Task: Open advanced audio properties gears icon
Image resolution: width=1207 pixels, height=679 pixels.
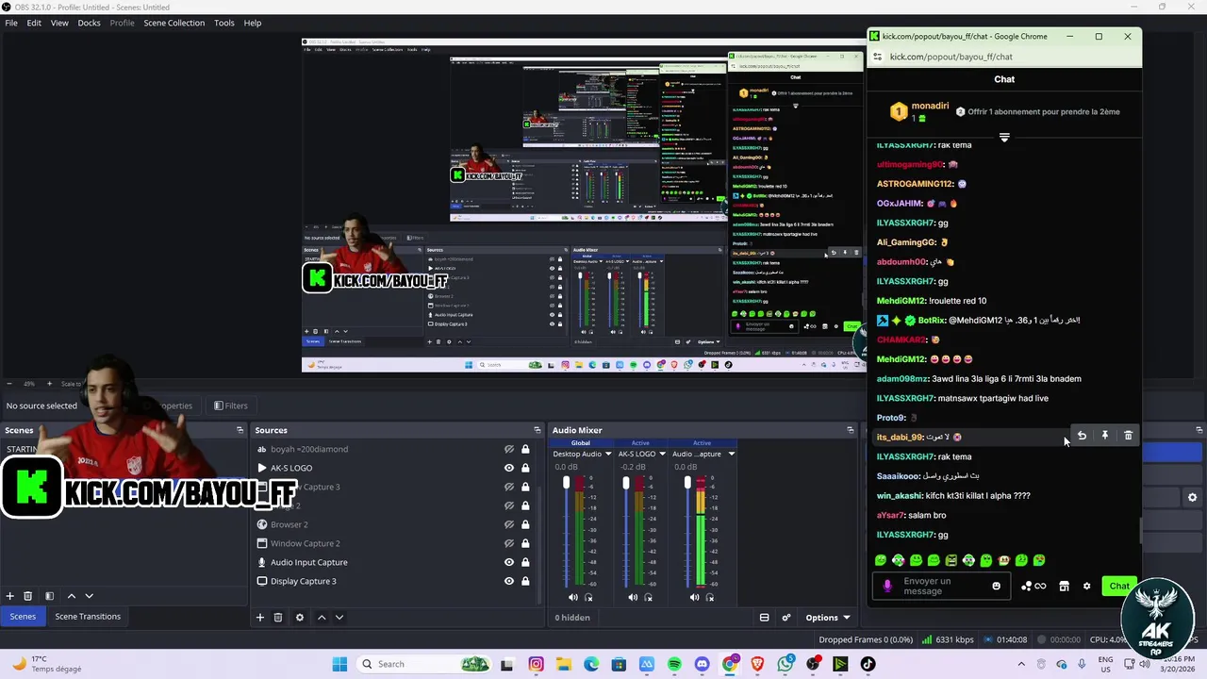Action: point(786,618)
